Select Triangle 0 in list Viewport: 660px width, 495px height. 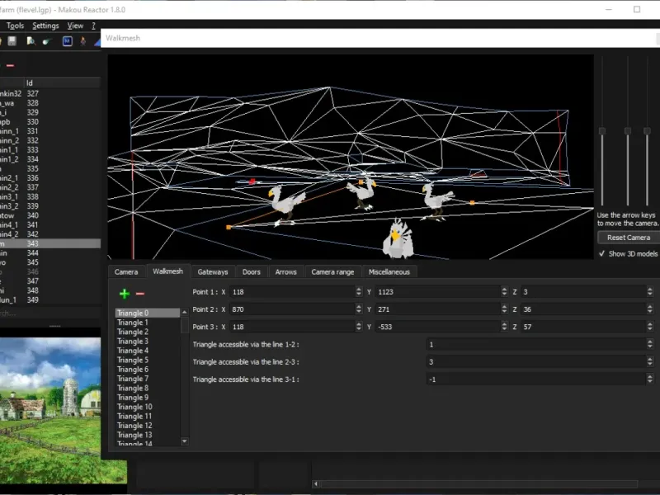click(148, 313)
